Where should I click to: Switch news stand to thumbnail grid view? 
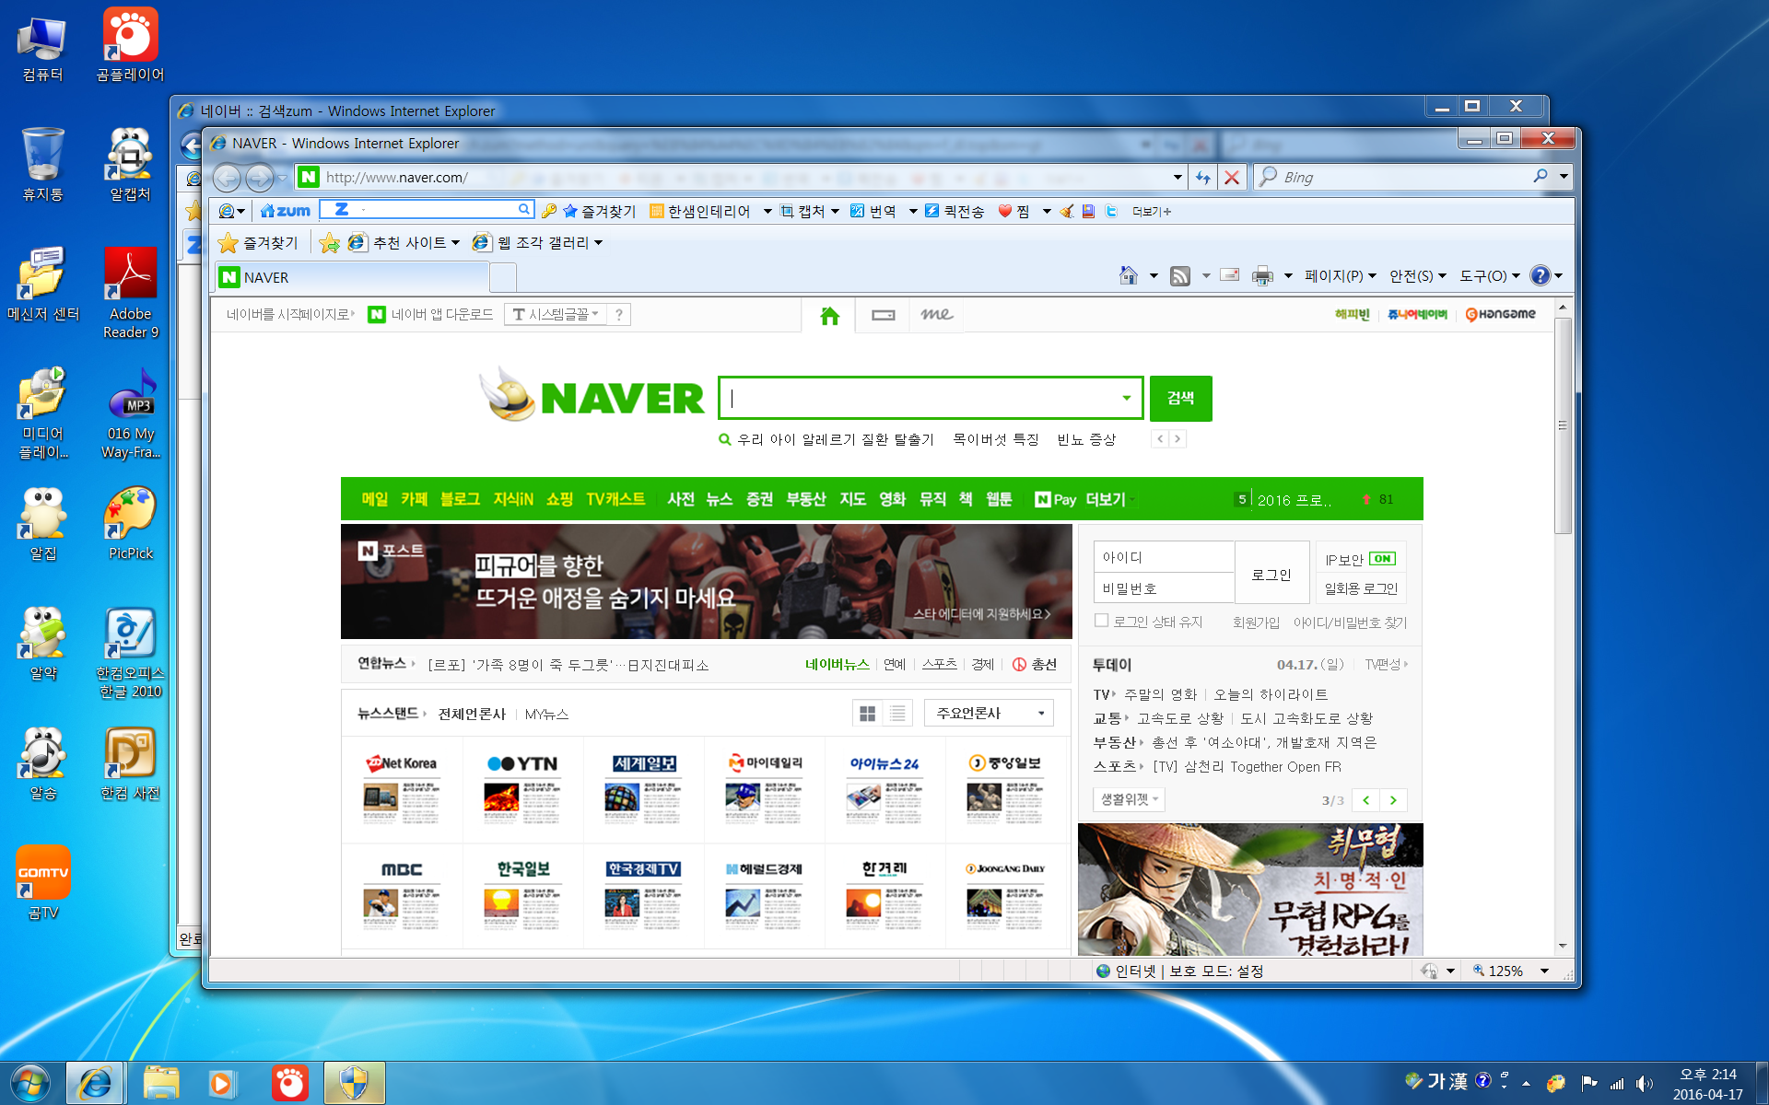(867, 714)
